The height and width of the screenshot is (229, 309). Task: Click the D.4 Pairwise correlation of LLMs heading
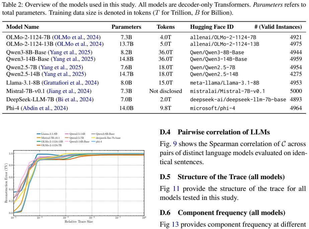tap(215, 132)
